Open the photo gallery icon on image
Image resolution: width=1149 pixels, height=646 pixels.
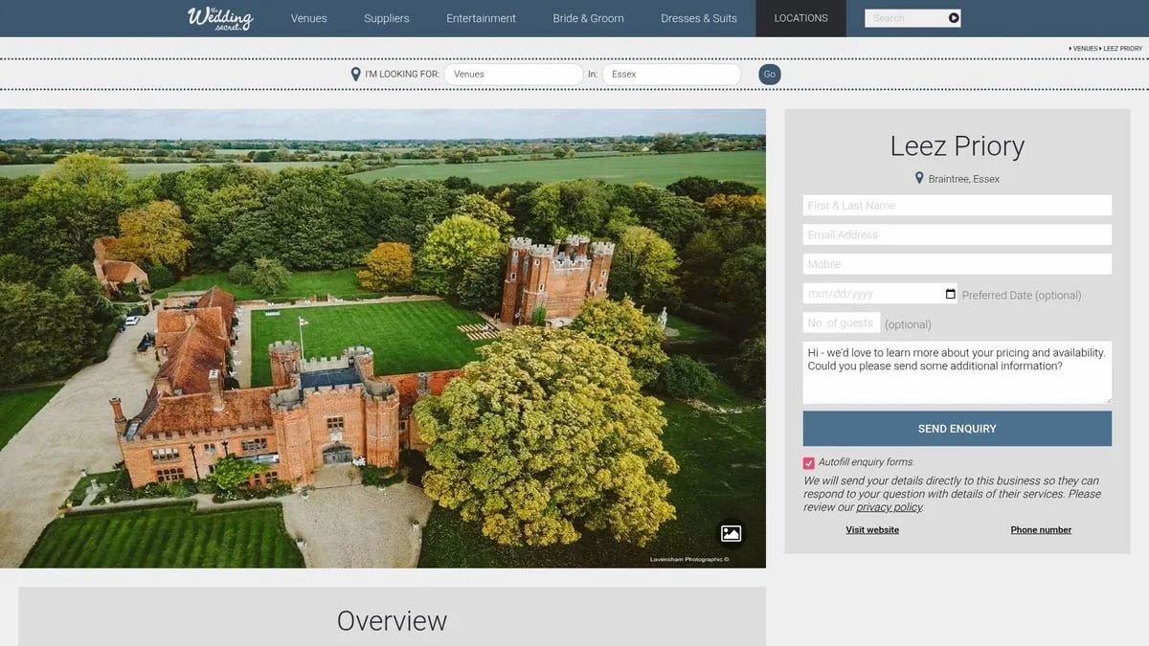point(731,533)
